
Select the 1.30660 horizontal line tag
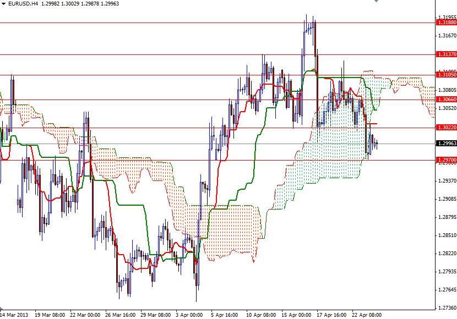(x=445, y=98)
